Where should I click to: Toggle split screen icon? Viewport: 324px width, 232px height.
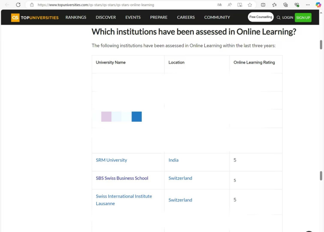263,5
